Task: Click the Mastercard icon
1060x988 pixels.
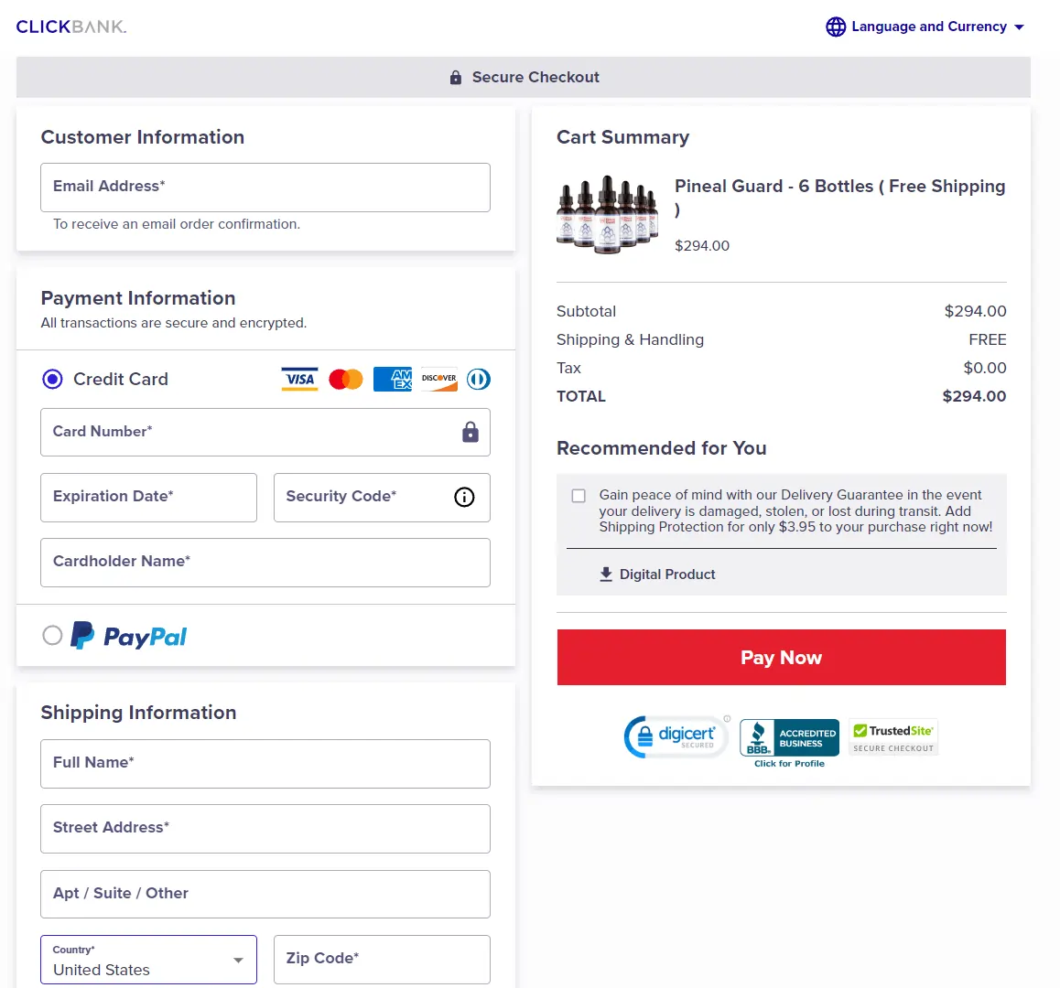Action: click(346, 379)
